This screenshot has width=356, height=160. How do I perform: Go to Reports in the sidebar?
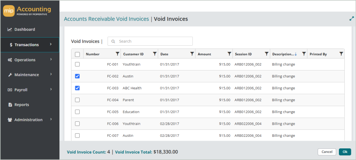pos(21,105)
